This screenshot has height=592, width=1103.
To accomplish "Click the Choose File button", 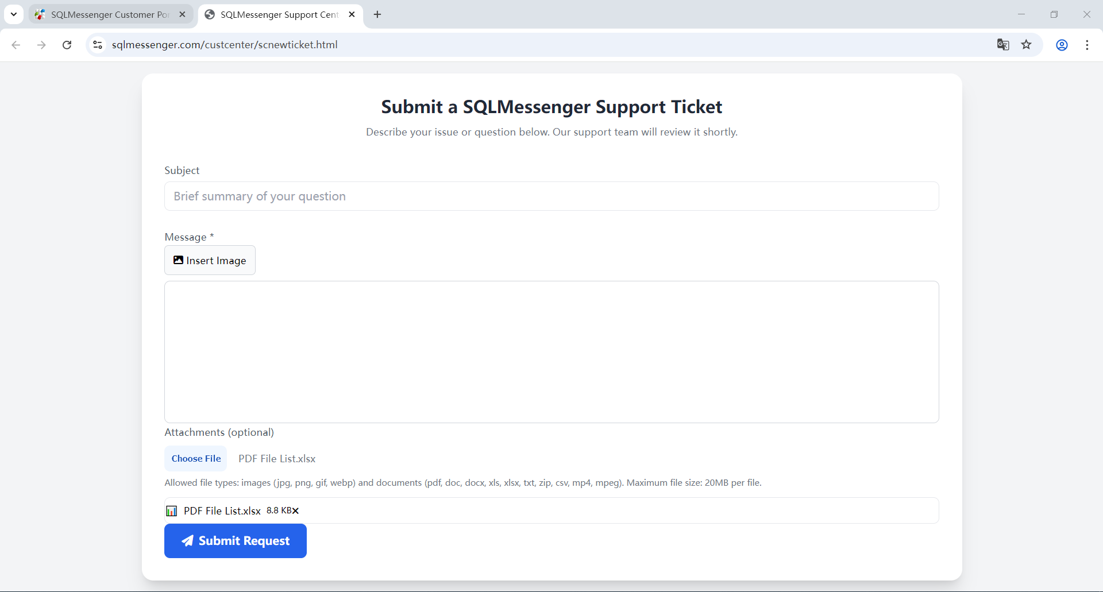I will [x=196, y=459].
